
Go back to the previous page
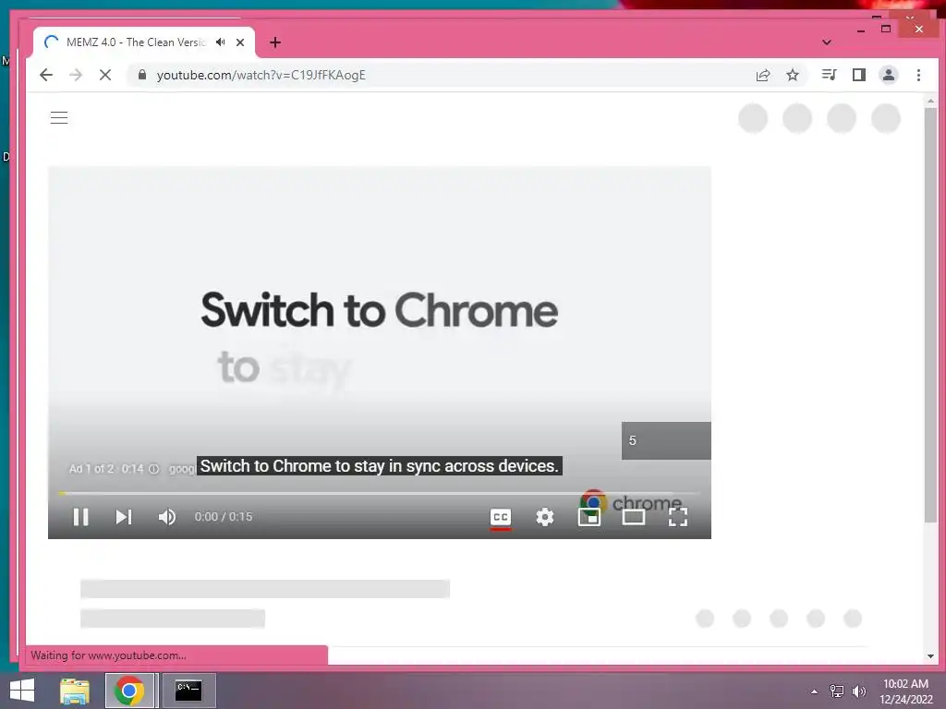click(46, 75)
